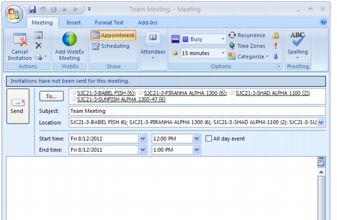This screenshot has width=337, height=220.
Task: Open the Categorize color menu
Action: [x=249, y=56]
